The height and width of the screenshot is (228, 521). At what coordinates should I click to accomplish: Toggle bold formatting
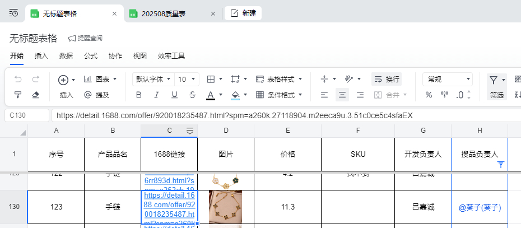[x=138, y=95]
